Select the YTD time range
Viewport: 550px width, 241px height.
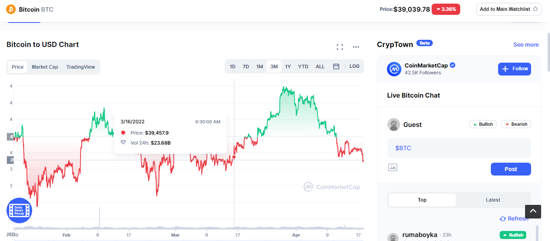[x=303, y=67]
